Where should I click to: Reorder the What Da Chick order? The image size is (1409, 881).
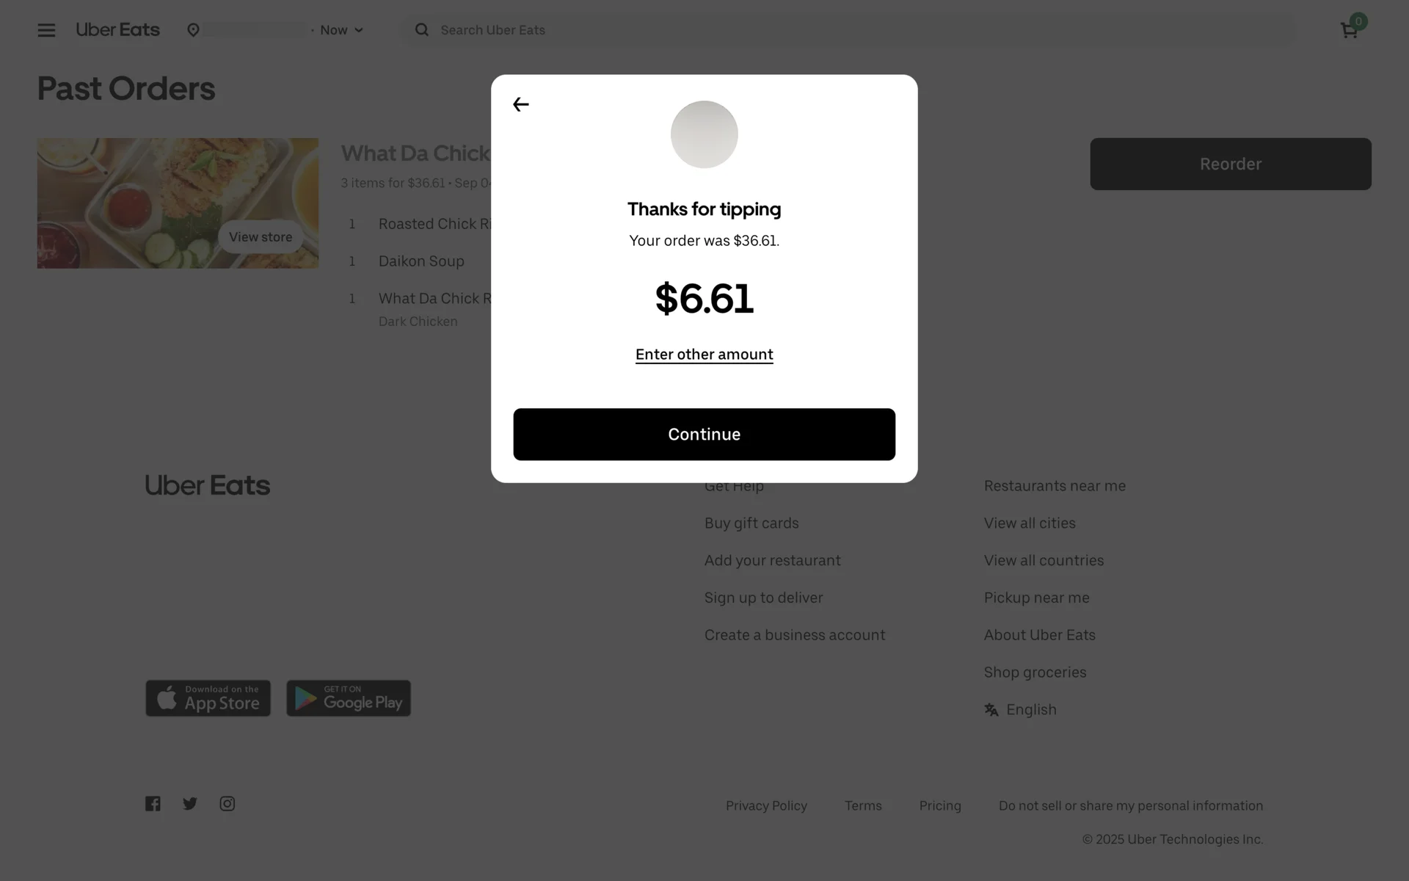tap(1230, 164)
